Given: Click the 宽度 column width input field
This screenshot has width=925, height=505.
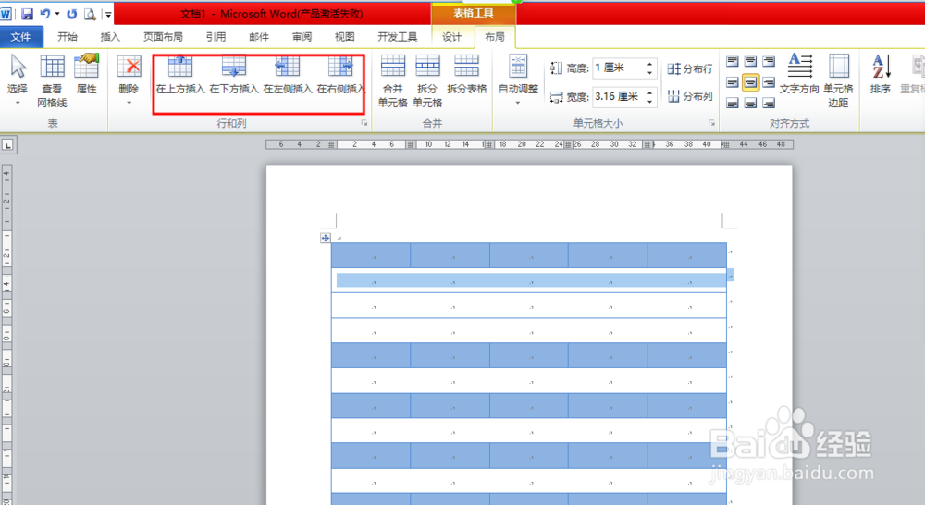Looking at the screenshot, I should click(618, 96).
